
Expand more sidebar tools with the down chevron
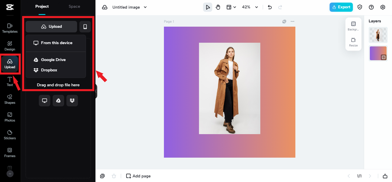pyautogui.click(x=10, y=173)
